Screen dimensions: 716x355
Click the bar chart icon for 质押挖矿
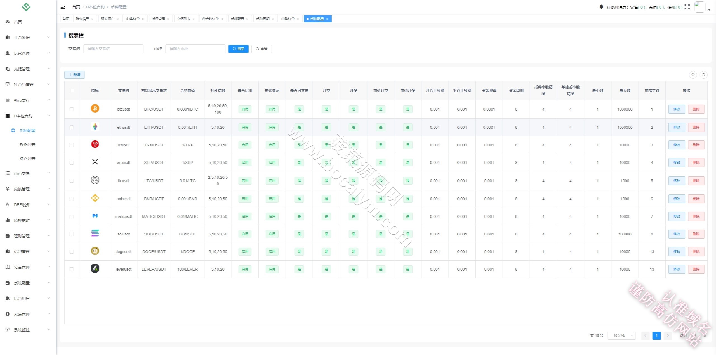(x=8, y=220)
